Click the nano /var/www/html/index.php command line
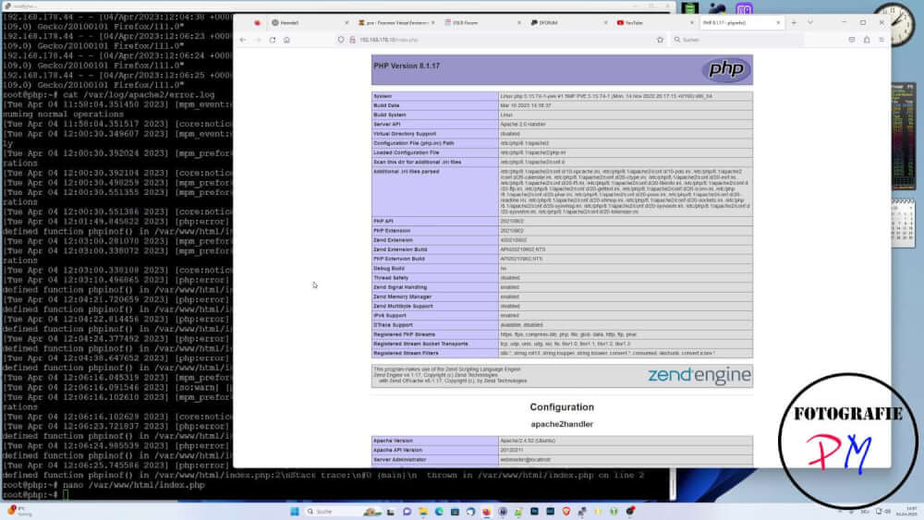 pyautogui.click(x=134, y=485)
